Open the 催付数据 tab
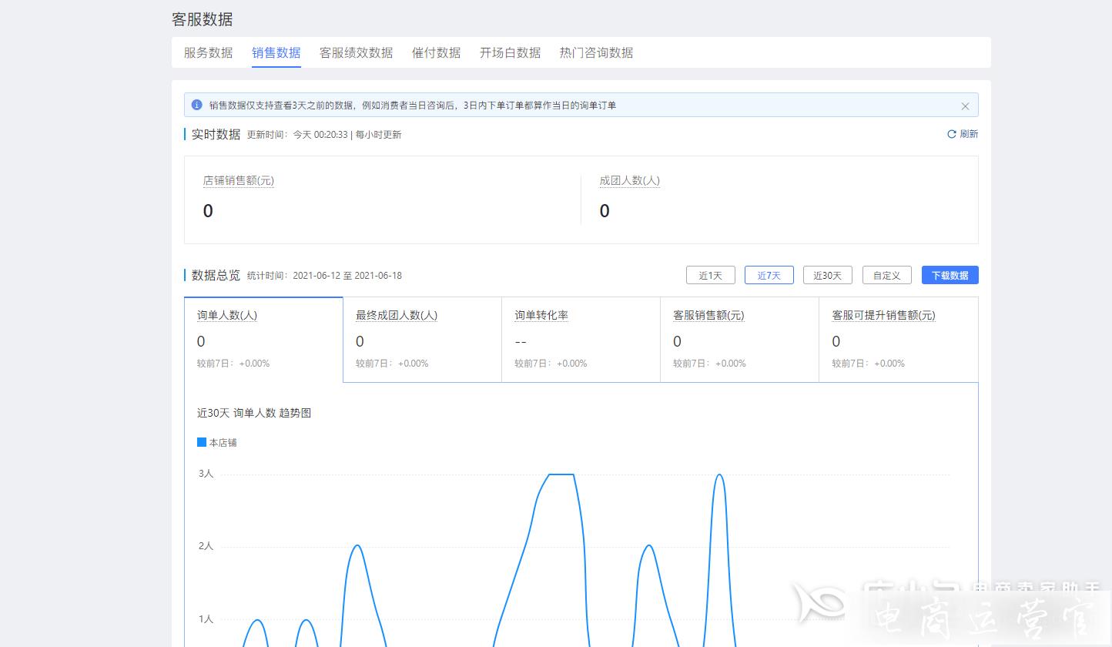The image size is (1112, 647). 436,52
